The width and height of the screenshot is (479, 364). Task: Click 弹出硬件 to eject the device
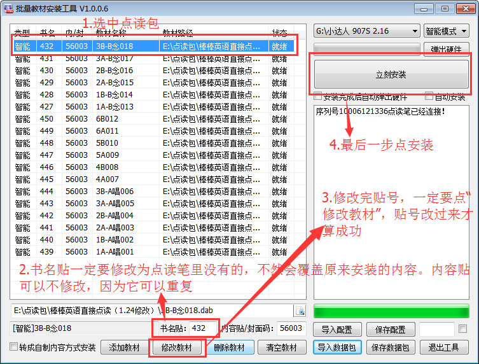click(x=447, y=50)
